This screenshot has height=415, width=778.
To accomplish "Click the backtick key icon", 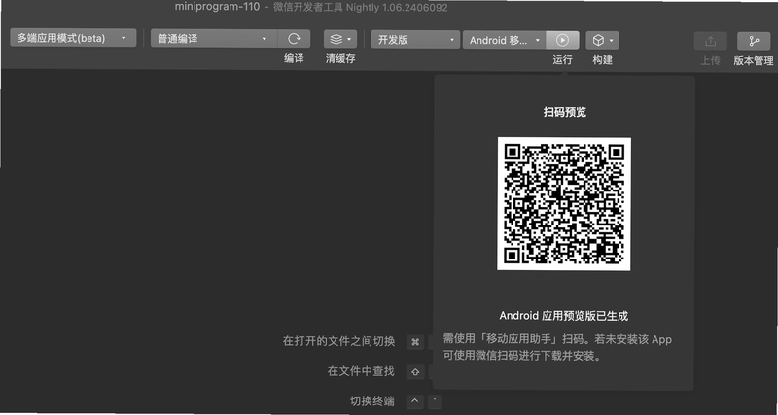I will [x=435, y=401].
